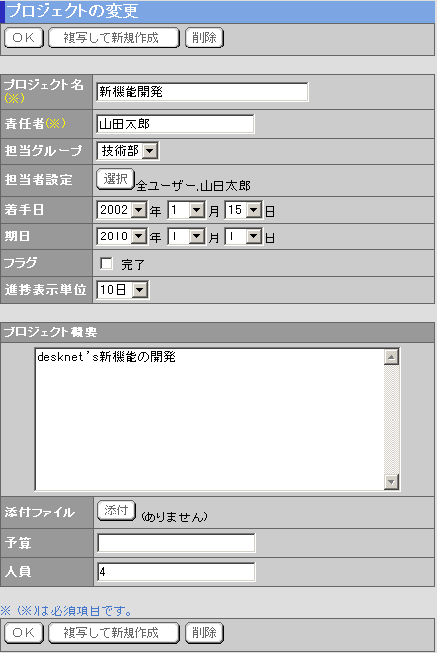Screen dimensions: 437x653
Task: Click the top 削除 button
Action: tap(205, 38)
